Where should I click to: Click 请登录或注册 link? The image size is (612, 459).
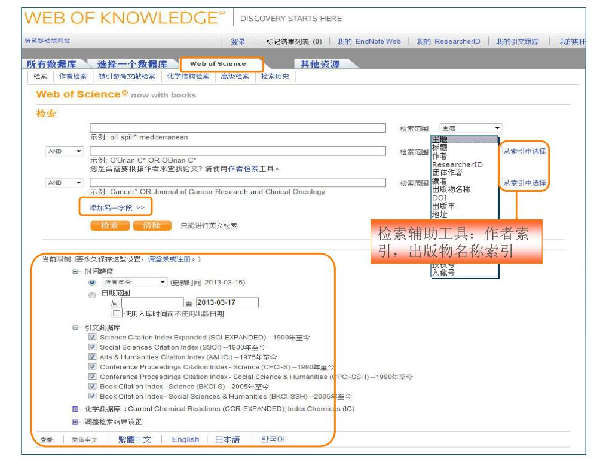click(169, 259)
